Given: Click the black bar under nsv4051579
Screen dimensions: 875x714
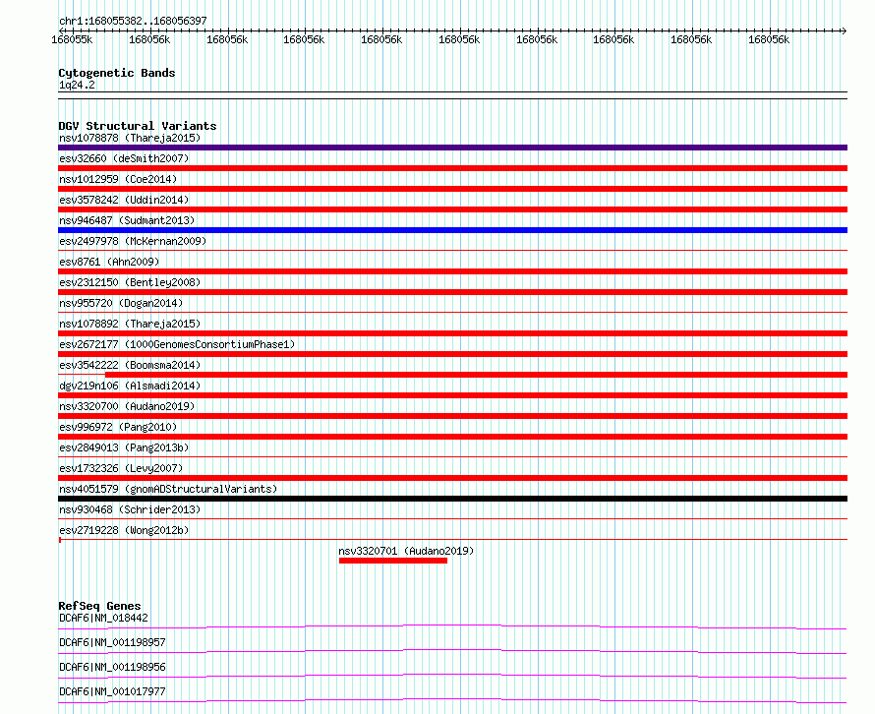Looking at the screenshot, I should coord(452,499).
